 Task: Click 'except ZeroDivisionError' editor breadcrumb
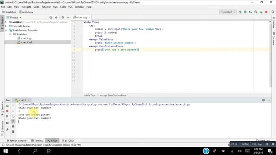(x=113, y=96)
